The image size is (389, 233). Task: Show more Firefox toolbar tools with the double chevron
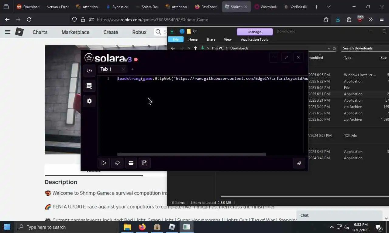370,19
